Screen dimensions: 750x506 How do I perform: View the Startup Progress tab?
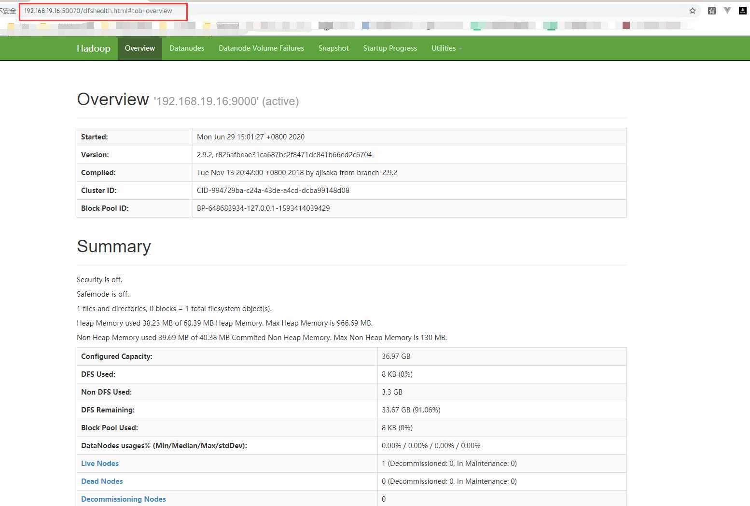click(390, 48)
